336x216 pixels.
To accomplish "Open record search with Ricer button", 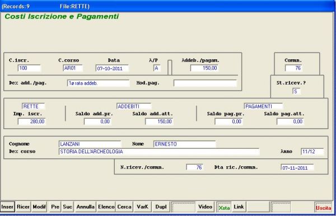I will (x=23, y=207).
